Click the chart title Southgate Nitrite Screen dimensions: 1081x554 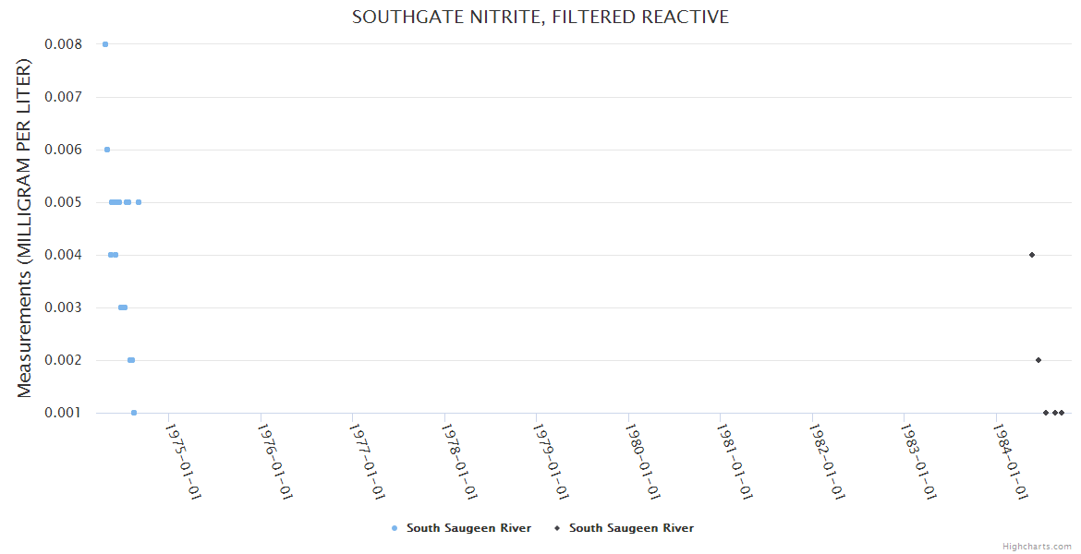coord(540,18)
